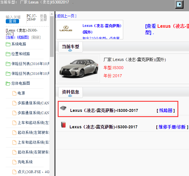The image size is (189, 176).
Task: Click the Lexus brand logo image
Action: (x=66, y=29)
